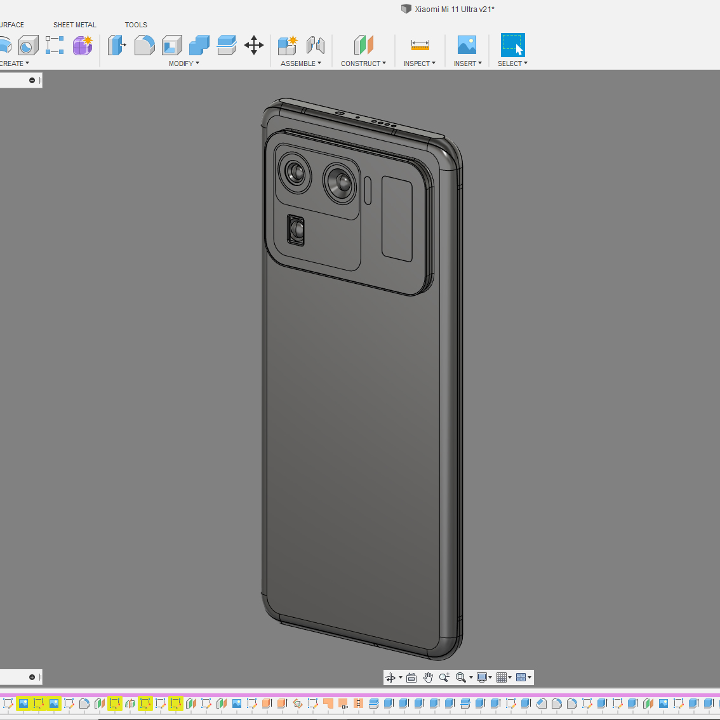720x720 pixels.
Task: Click the Fillet tool icon
Action: (x=145, y=45)
